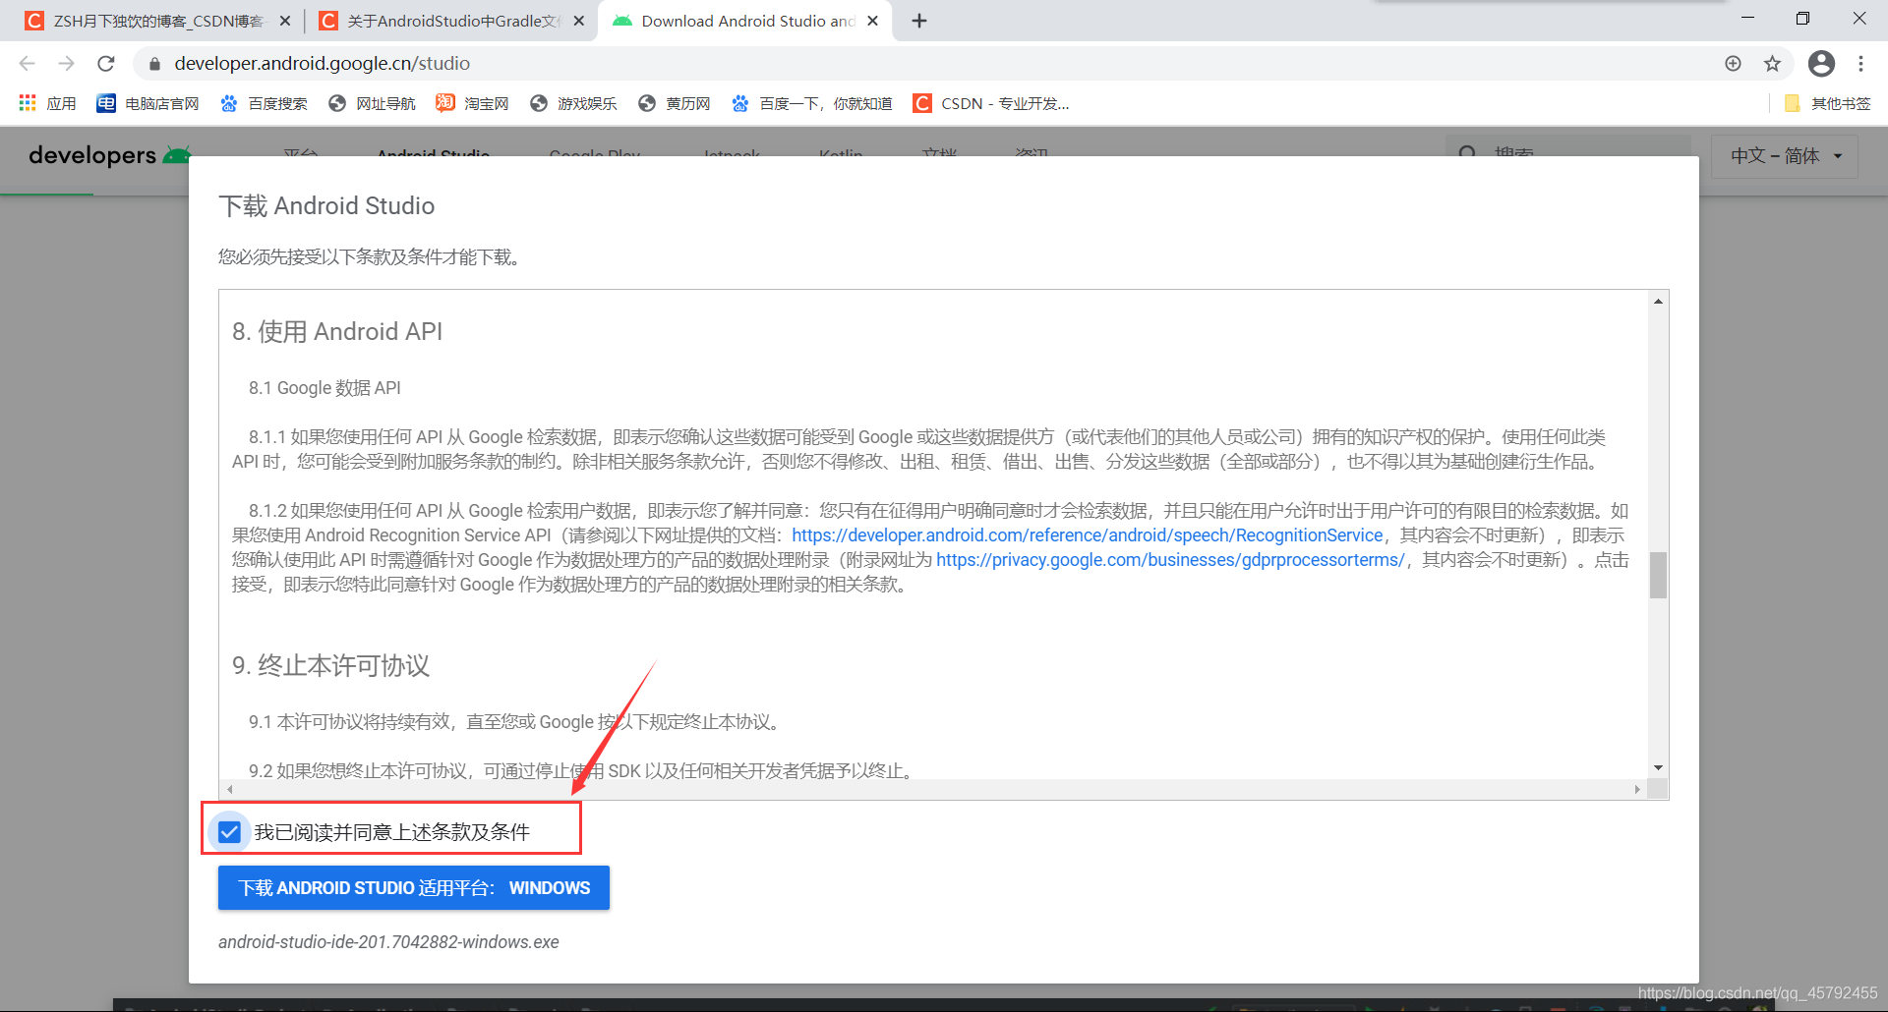Click the install/add circle icon in address bar

[x=1733, y=63]
